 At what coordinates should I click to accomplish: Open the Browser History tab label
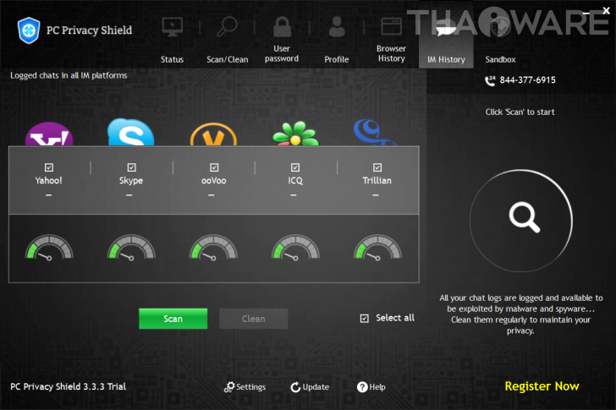coord(391,54)
